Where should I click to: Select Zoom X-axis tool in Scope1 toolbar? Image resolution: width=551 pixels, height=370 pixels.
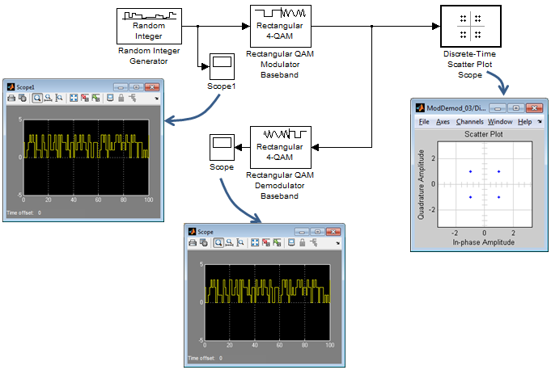coord(49,98)
